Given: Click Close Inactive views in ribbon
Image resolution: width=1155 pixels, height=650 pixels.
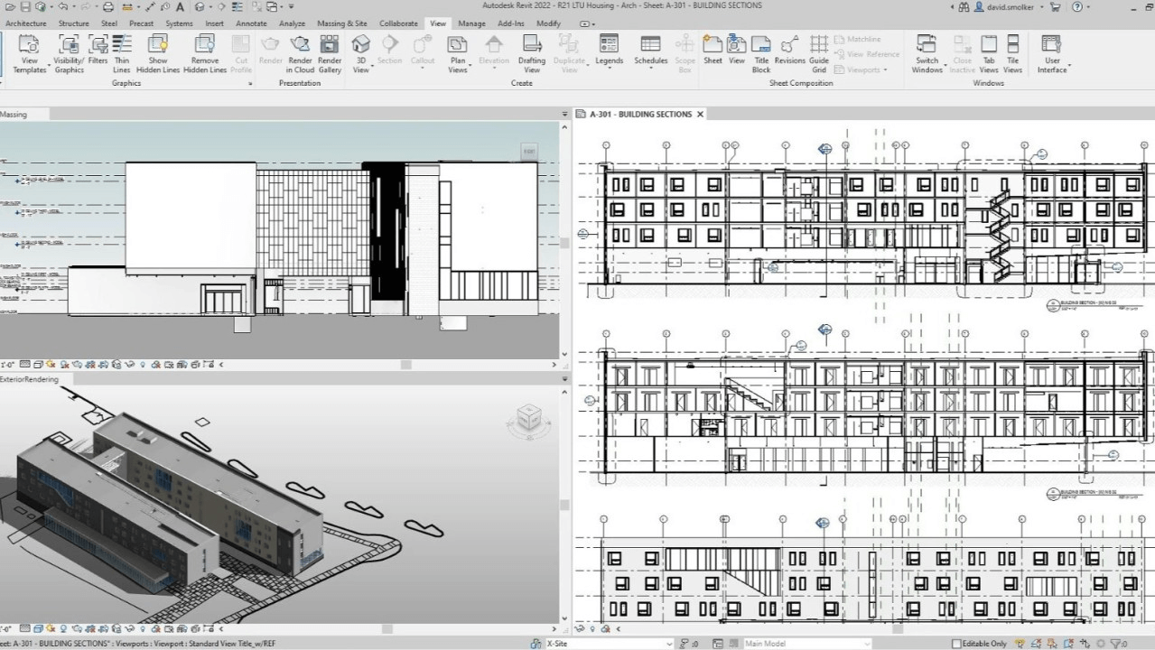Looking at the screenshot, I should click(963, 53).
